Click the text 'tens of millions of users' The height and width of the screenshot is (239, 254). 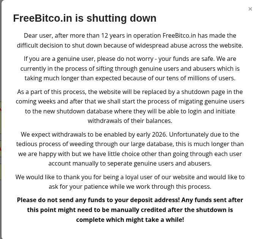[200, 78]
